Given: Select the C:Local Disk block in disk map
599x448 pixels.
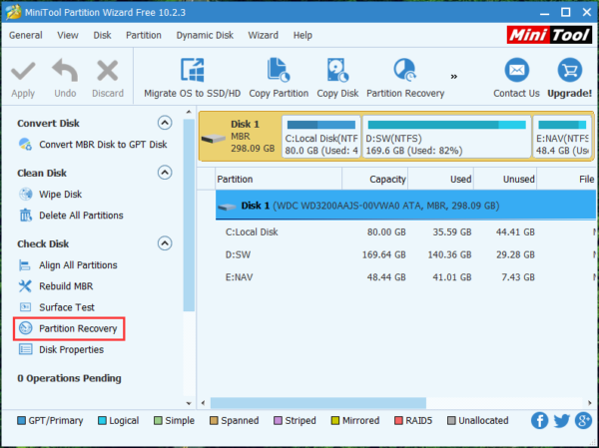Looking at the screenshot, I should [x=321, y=137].
